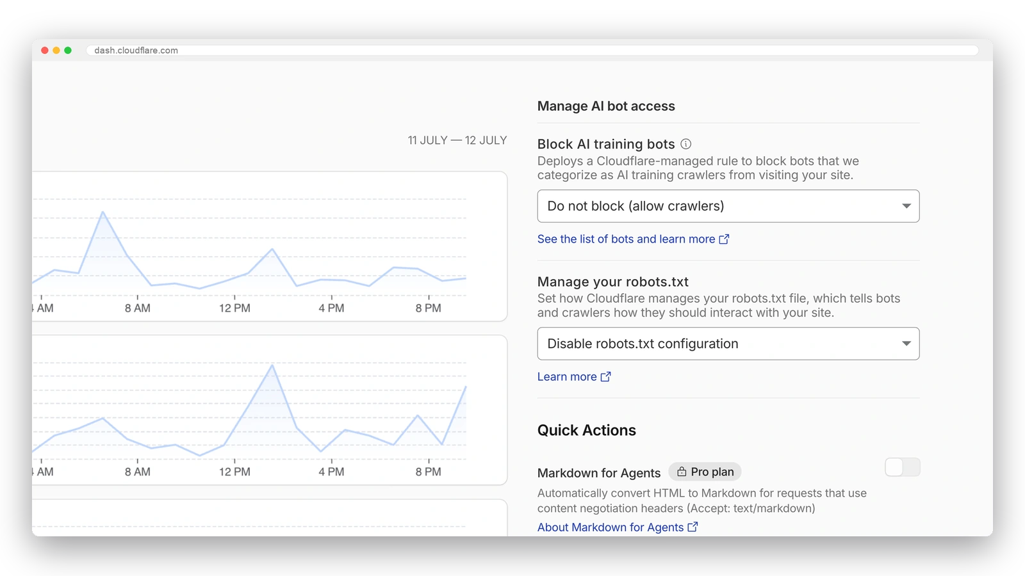Click the lock icon in Pro plan badge
1025x576 pixels.
[x=682, y=472]
